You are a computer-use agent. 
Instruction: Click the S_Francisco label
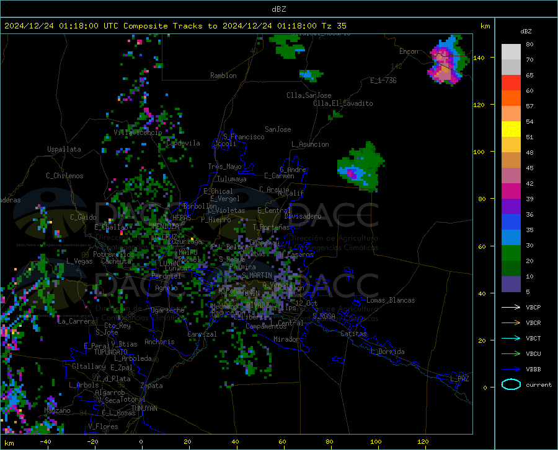pyautogui.click(x=244, y=137)
